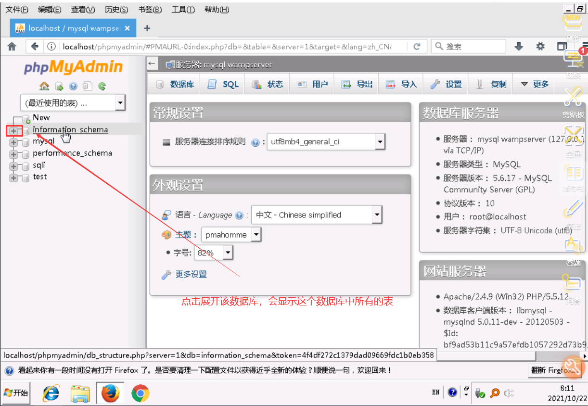Open the sqli database link
588x406 pixels.
point(39,165)
